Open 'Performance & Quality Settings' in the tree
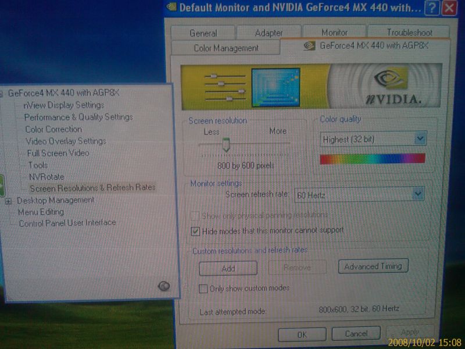Screen dimensions: 465x349 point(78,117)
